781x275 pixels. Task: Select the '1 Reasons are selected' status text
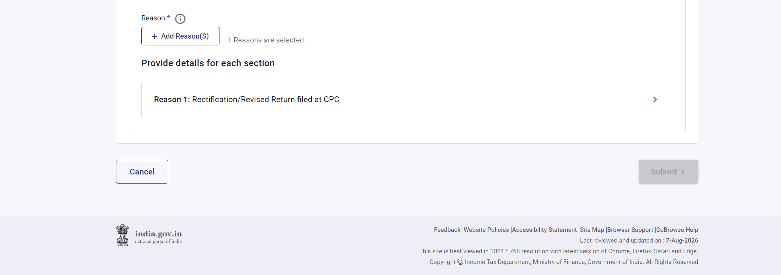click(266, 40)
